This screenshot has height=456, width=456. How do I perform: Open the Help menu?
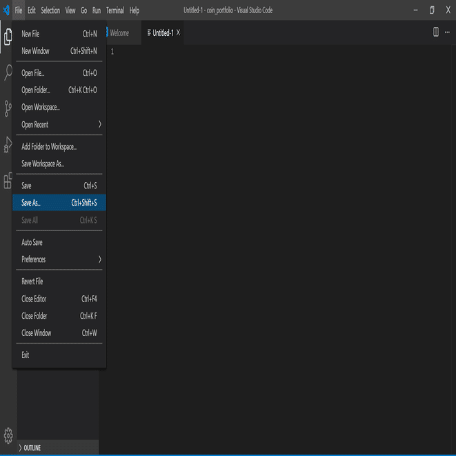[x=134, y=10]
